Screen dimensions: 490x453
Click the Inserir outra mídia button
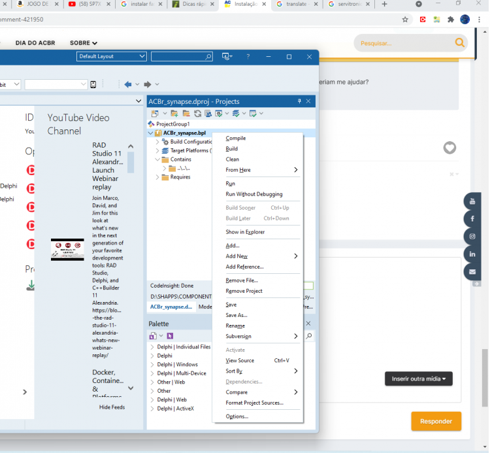[x=418, y=379]
